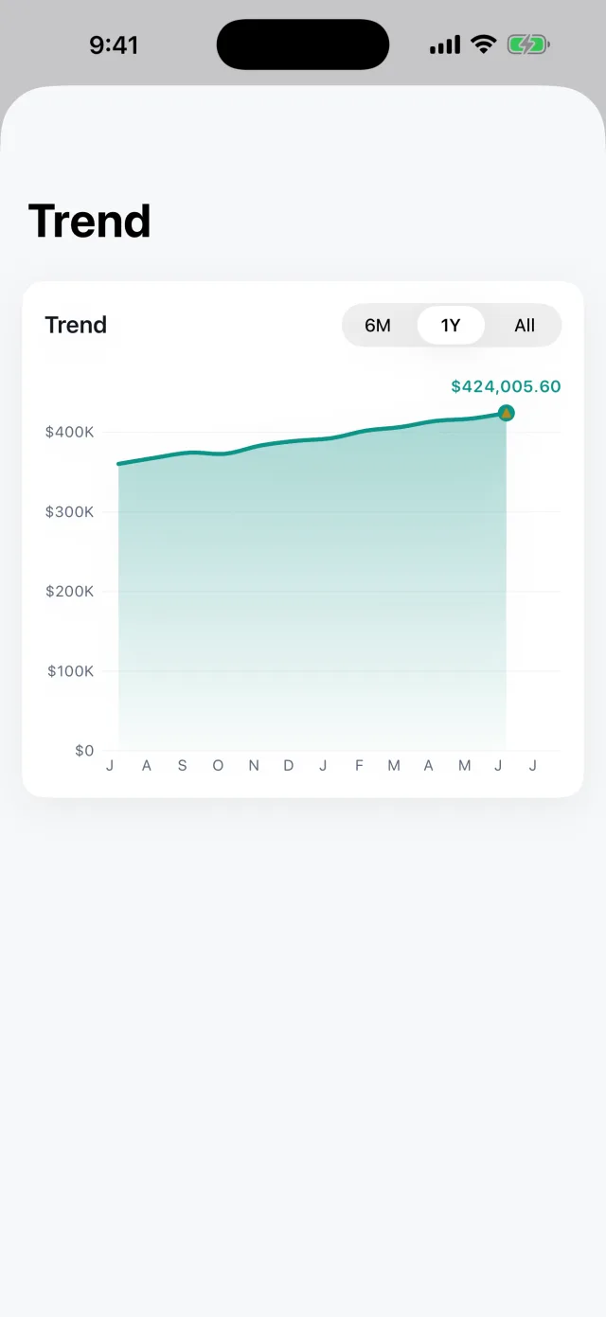Tap the D month label on x-axis

click(289, 766)
